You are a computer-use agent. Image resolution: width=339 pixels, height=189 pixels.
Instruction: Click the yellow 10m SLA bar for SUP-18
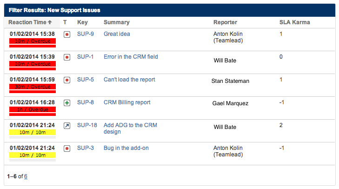[33, 132]
